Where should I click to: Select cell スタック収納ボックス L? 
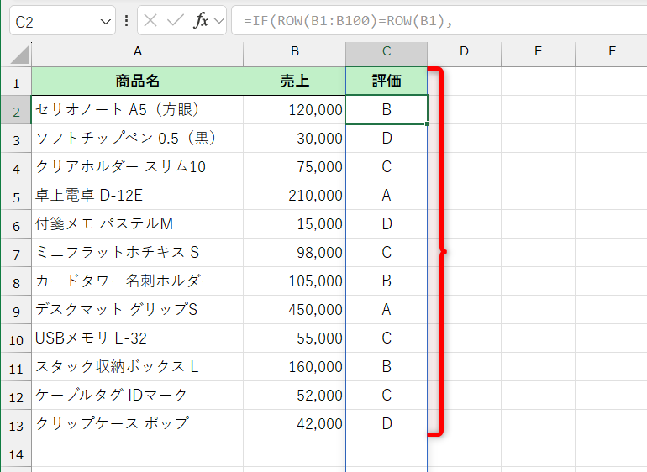click(138, 366)
